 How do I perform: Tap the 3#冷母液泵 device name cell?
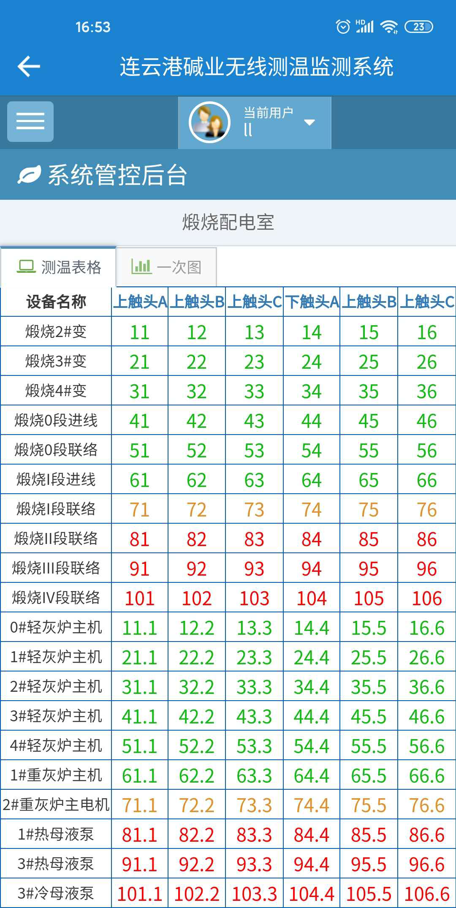click(56, 893)
